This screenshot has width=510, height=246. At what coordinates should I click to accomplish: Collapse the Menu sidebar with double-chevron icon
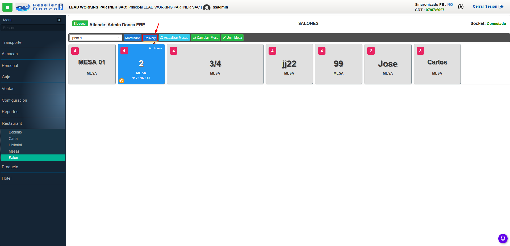click(59, 20)
